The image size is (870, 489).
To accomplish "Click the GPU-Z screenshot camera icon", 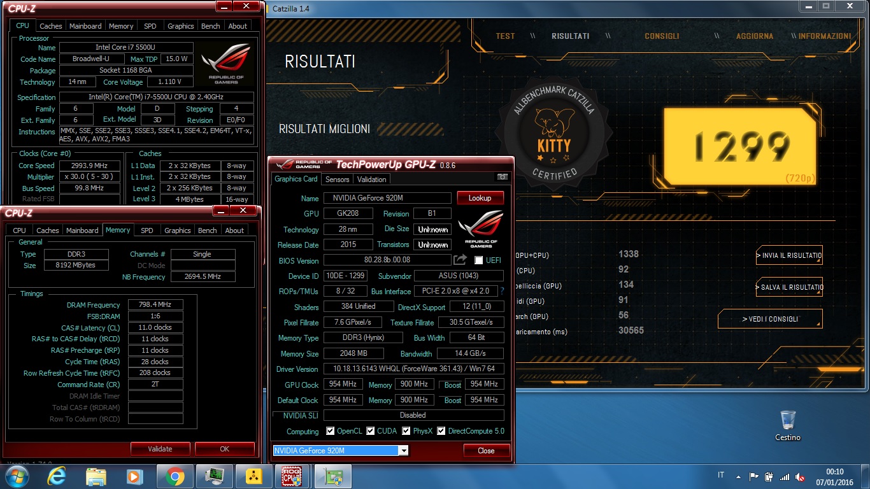I will tap(502, 177).
